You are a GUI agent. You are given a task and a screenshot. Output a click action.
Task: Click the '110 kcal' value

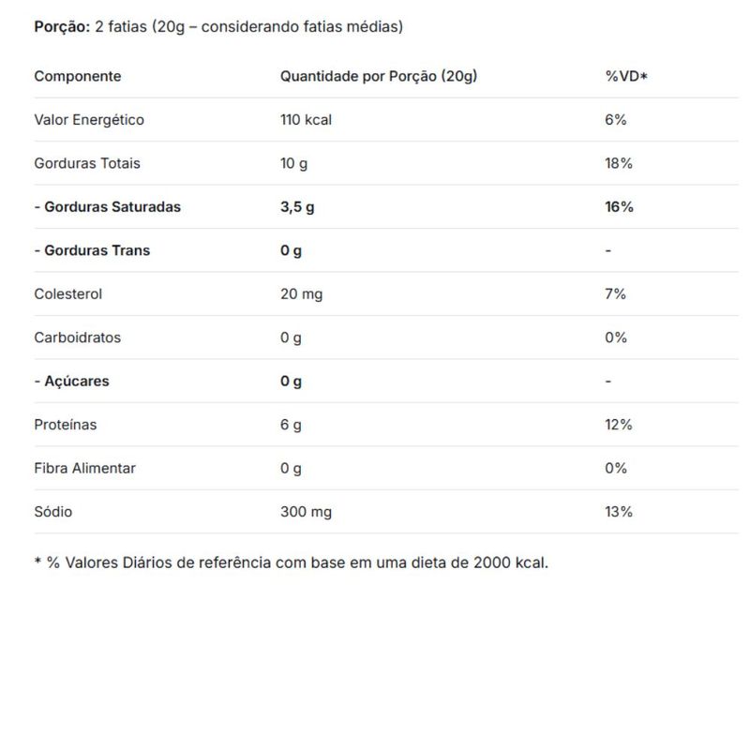click(x=306, y=120)
